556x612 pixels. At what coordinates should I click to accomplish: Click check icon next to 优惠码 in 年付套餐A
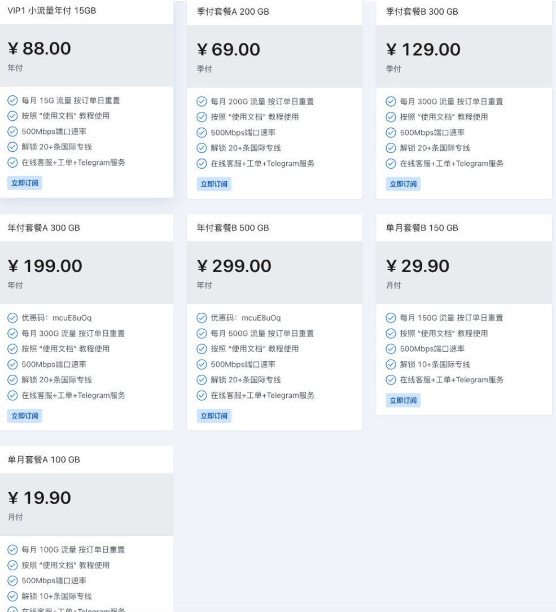12,318
